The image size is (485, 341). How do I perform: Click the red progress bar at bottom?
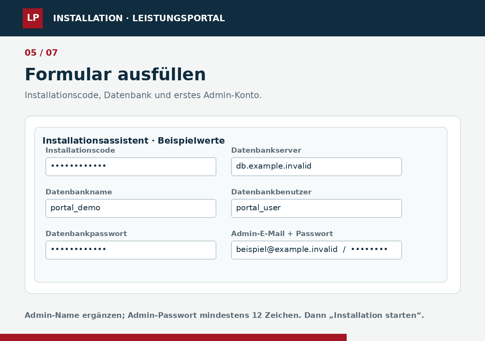(173, 337)
